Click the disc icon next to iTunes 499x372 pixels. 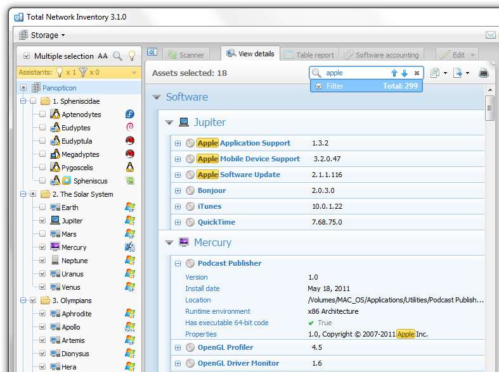coord(190,206)
